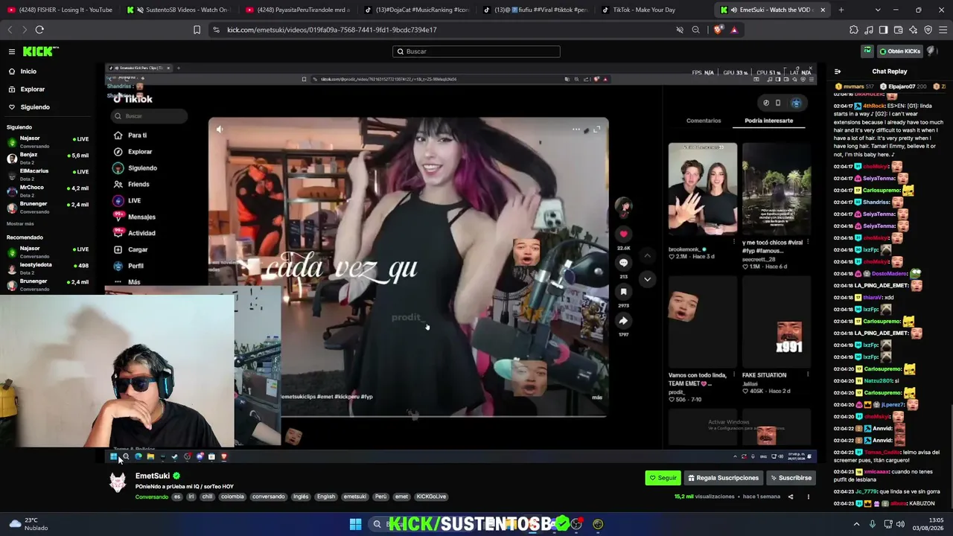Open the Brave main menu
This screenshot has width=953, height=536.
coord(943,30)
